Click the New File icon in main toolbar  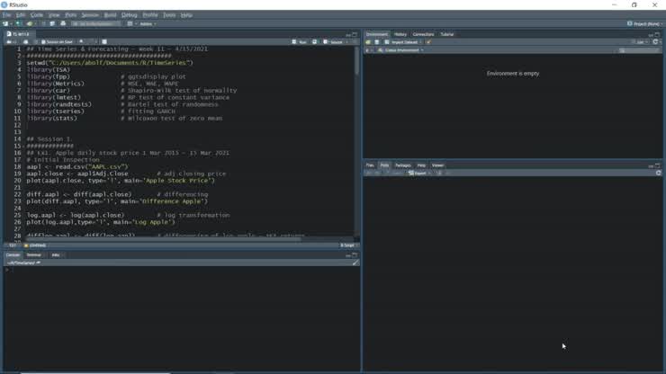(x=5, y=23)
